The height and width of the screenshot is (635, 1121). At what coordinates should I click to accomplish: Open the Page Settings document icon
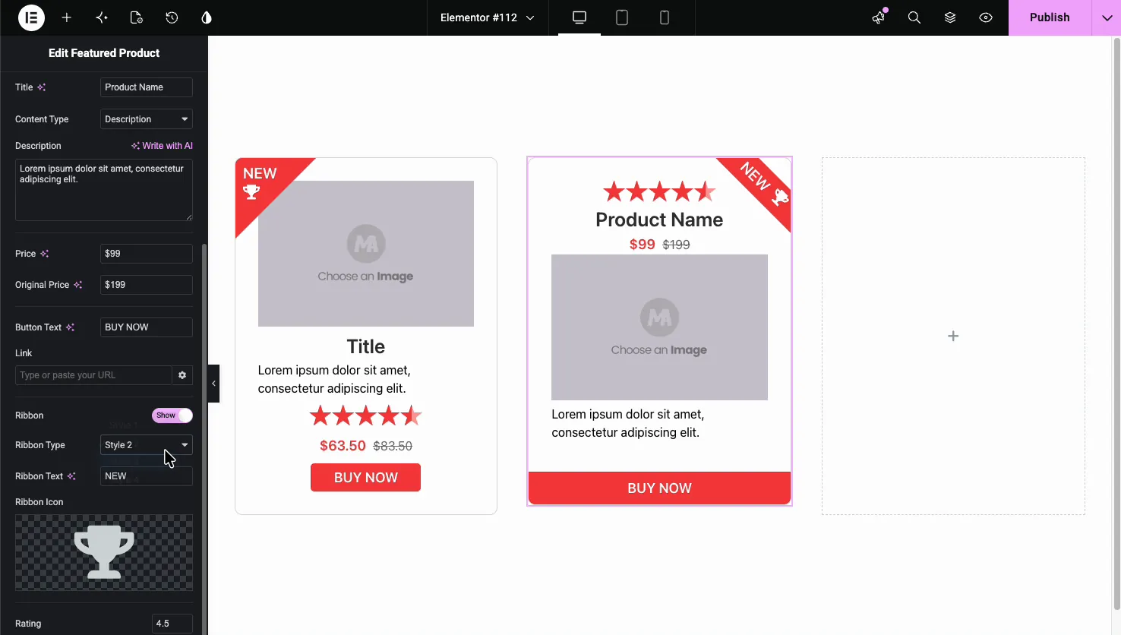click(137, 17)
